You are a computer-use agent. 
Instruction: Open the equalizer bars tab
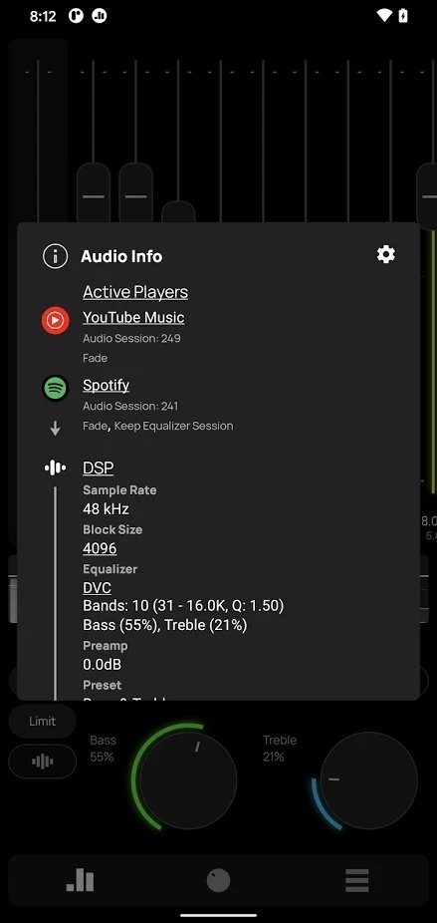click(x=80, y=880)
